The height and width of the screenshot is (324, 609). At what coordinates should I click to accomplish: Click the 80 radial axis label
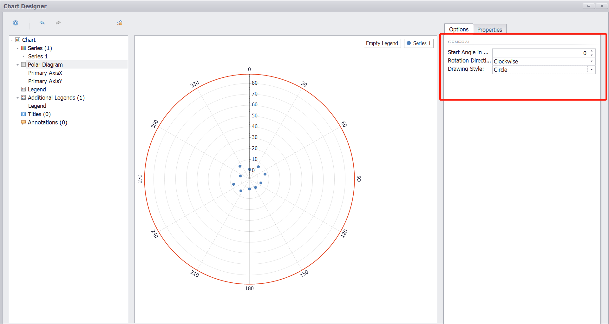click(x=255, y=83)
